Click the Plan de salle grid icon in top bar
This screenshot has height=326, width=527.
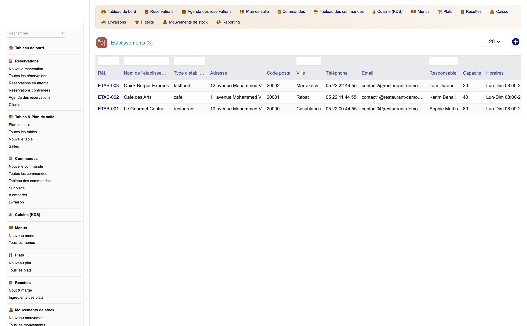point(242,12)
